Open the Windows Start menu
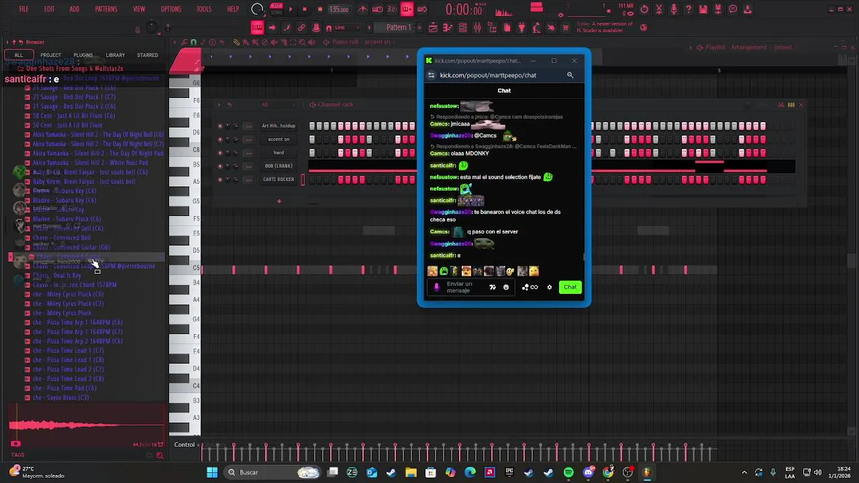This screenshot has width=859, height=483. click(212, 472)
